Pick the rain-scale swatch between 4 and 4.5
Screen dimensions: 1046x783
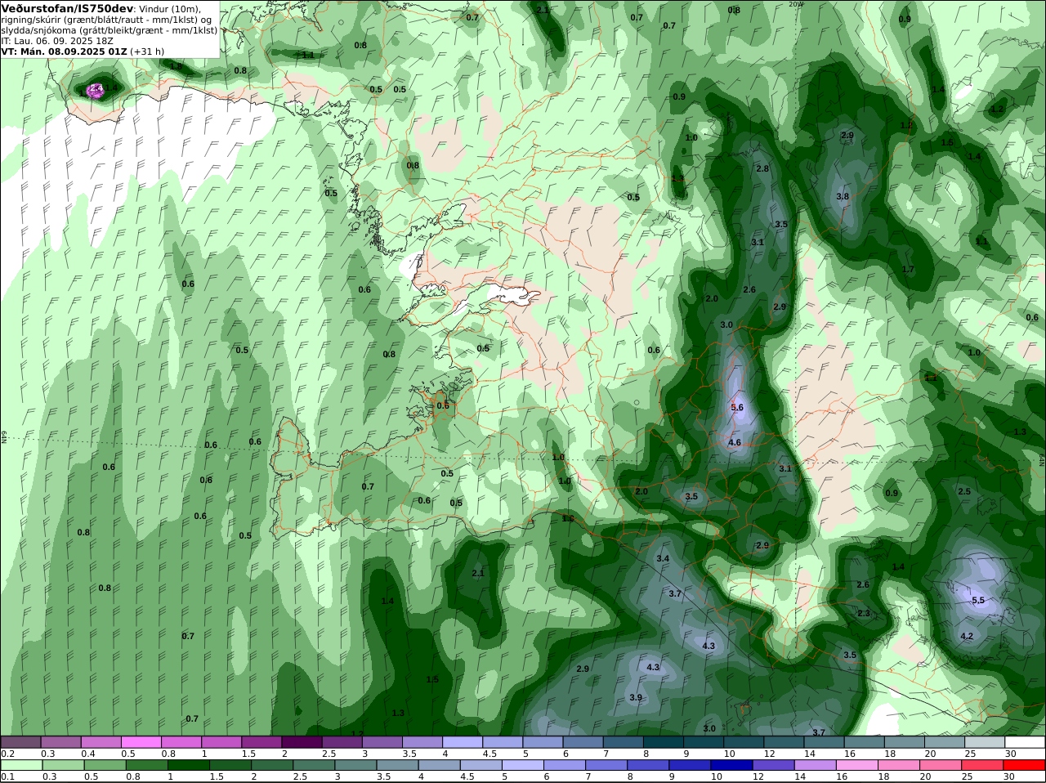[440, 765]
